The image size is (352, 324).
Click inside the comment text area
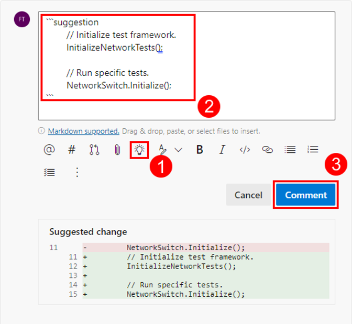pos(186,66)
